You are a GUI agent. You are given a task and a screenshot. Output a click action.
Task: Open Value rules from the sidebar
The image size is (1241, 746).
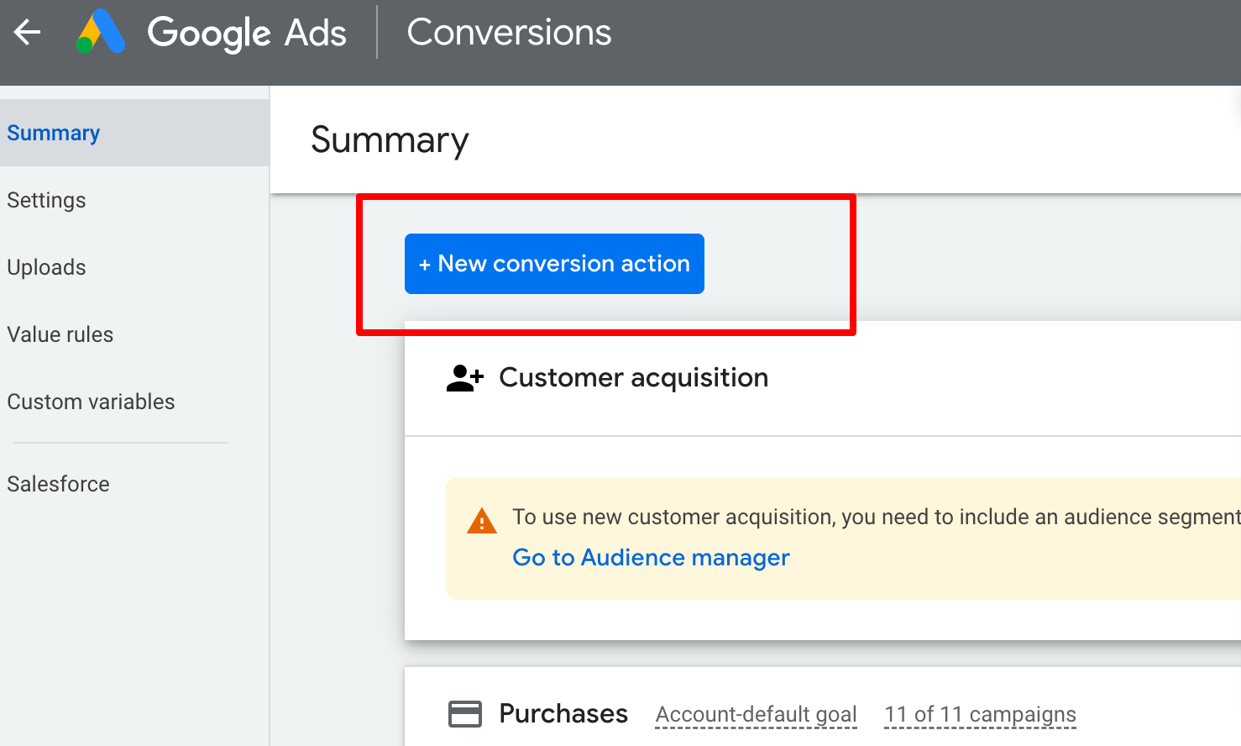(60, 334)
